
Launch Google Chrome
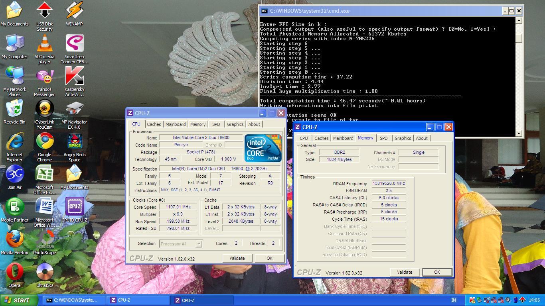(44, 147)
